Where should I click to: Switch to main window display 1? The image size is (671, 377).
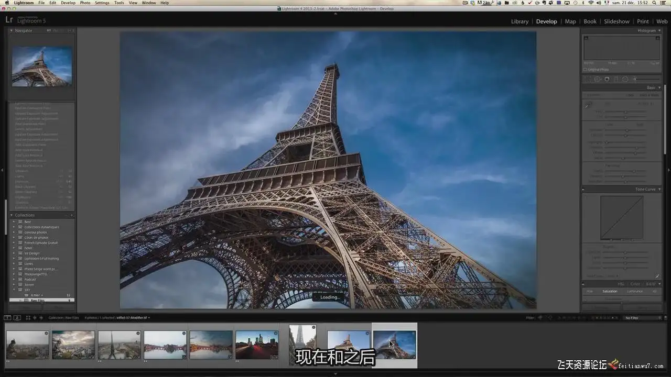[x=7, y=318]
